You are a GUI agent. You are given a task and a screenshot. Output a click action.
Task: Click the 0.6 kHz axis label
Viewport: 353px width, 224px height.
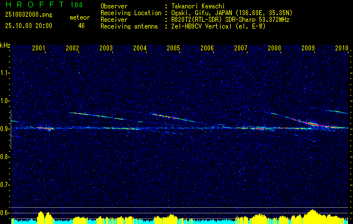point(4,213)
